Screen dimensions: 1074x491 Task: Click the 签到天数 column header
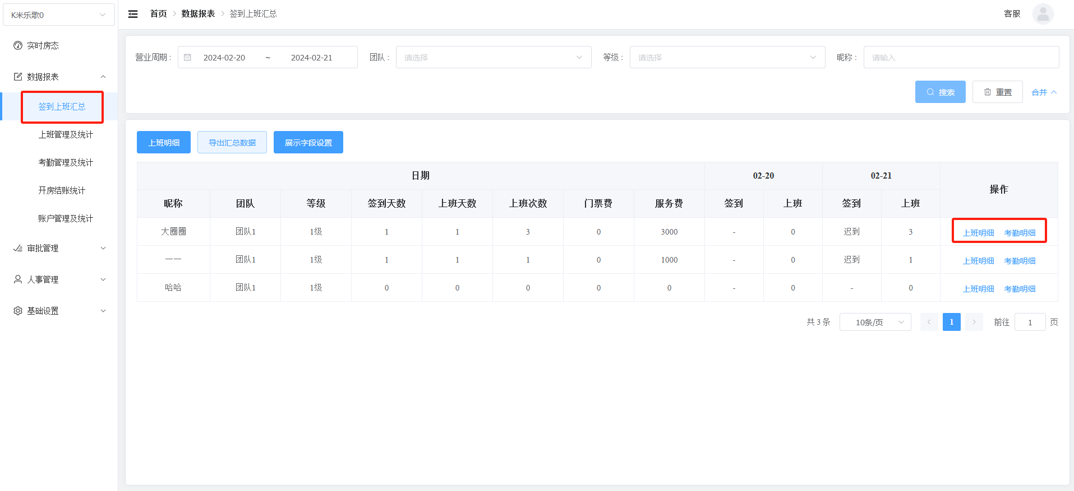(x=386, y=203)
